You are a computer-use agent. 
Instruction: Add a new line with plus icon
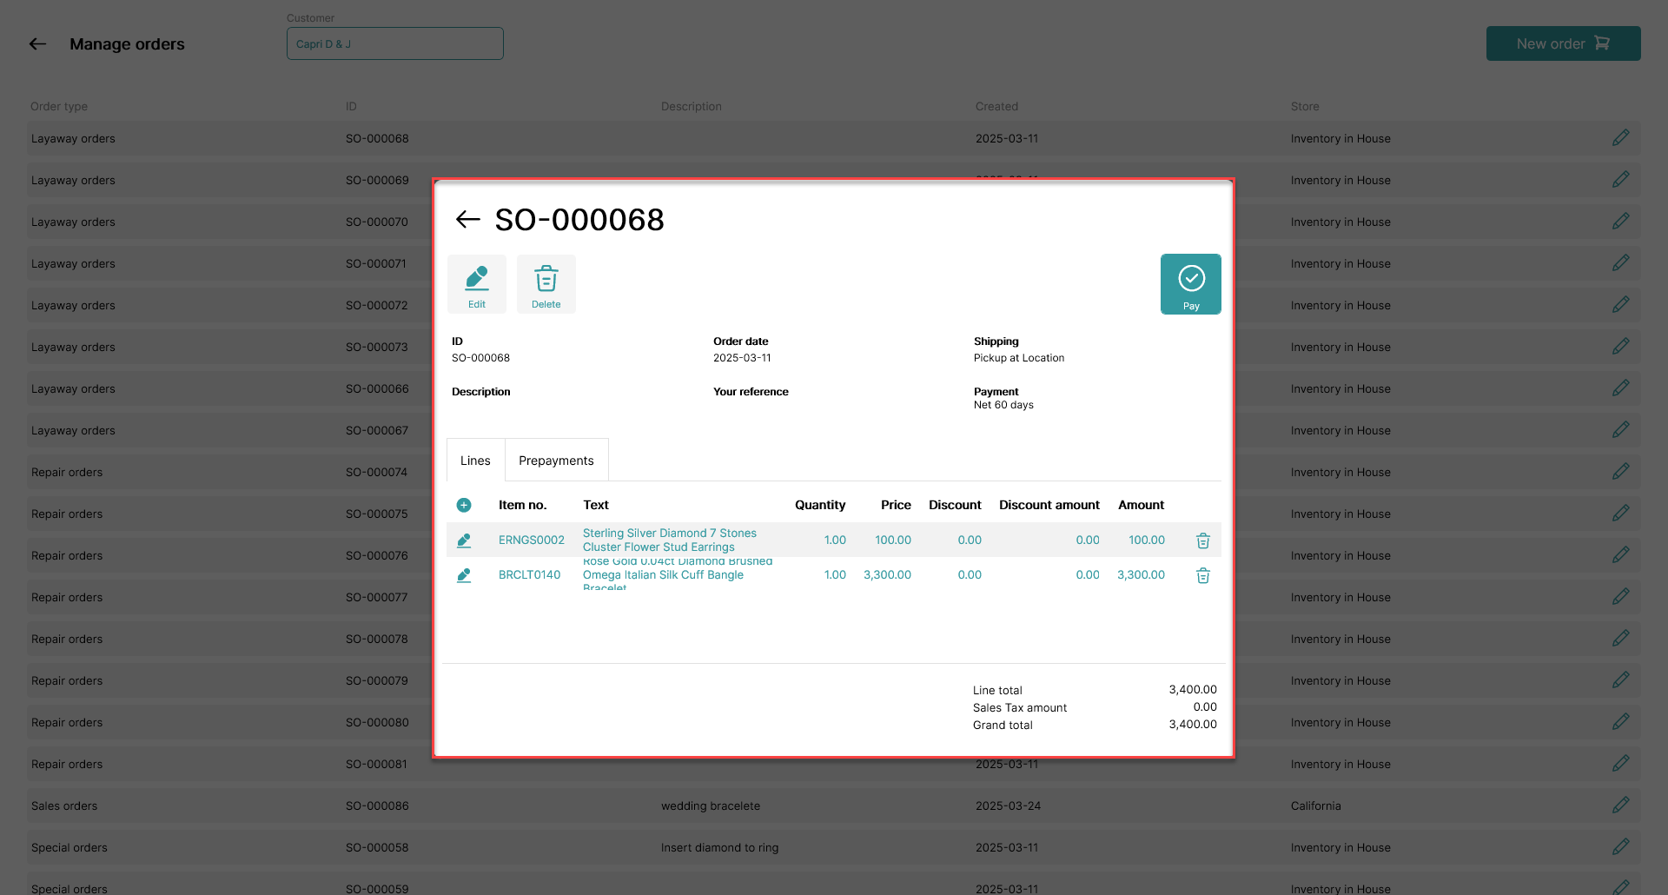click(x=464, y=505)
